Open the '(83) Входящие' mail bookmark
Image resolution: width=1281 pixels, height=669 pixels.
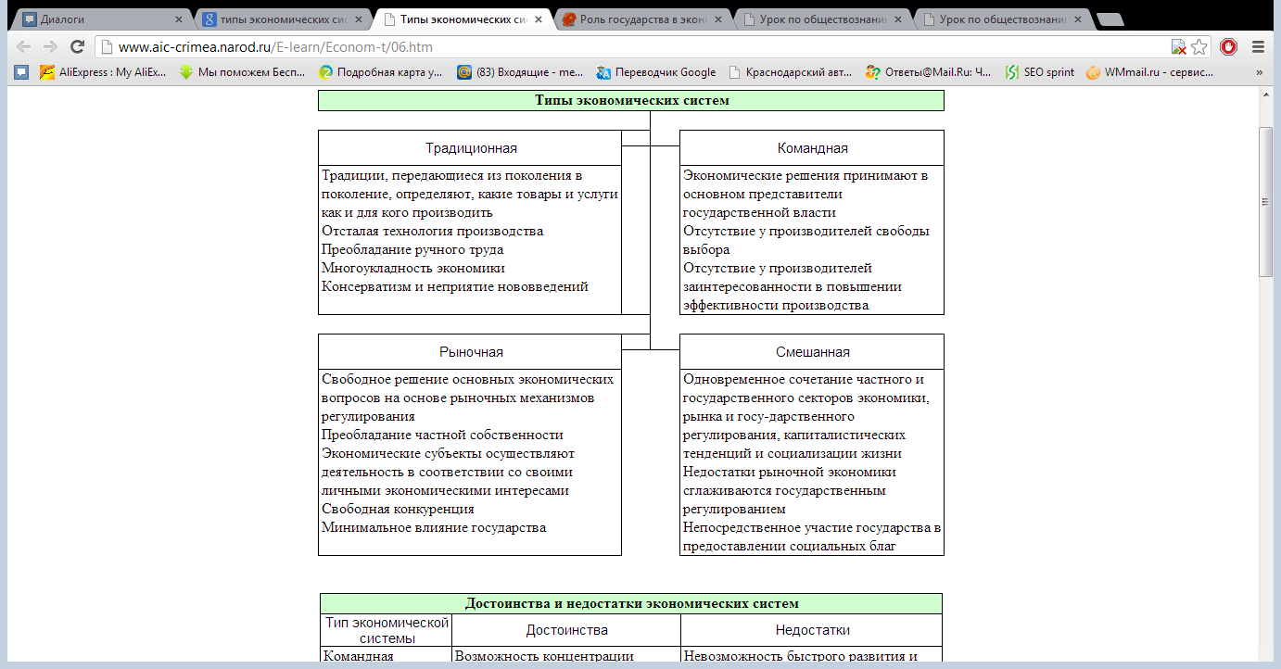520,72
